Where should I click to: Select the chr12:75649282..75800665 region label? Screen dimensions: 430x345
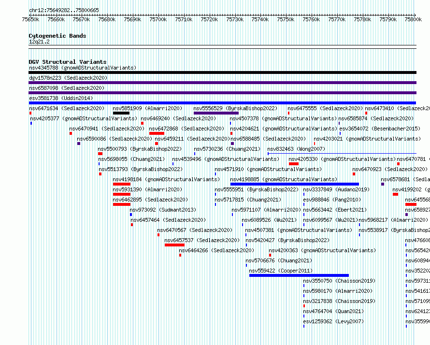coord(64,10)
